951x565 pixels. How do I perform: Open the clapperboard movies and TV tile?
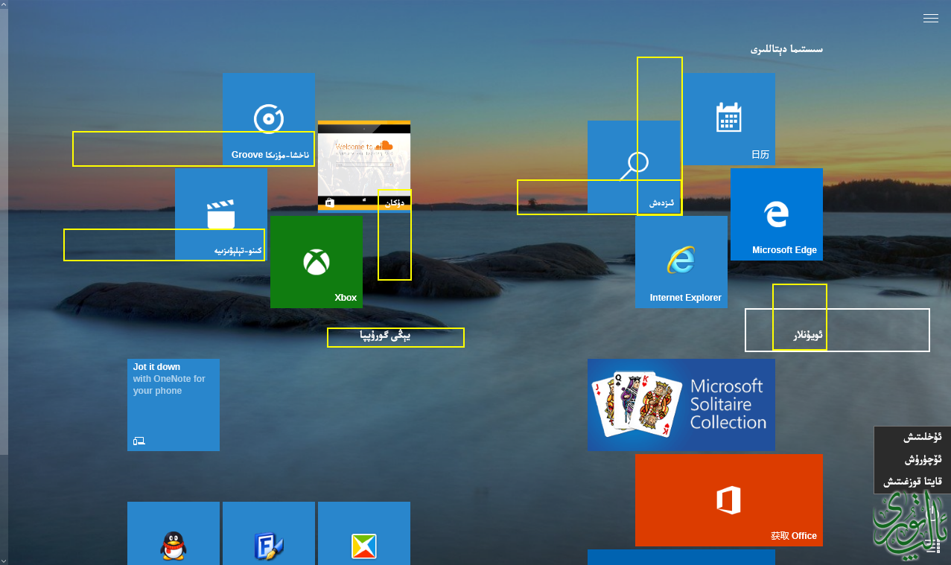tap(221, 214)
